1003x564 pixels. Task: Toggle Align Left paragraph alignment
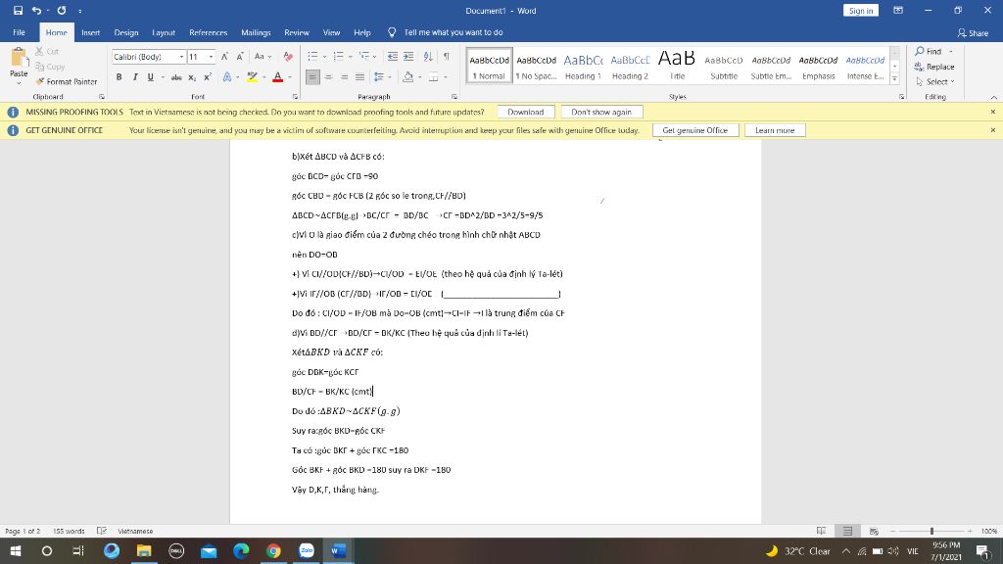pyautogui.click(x=312, y=77)
